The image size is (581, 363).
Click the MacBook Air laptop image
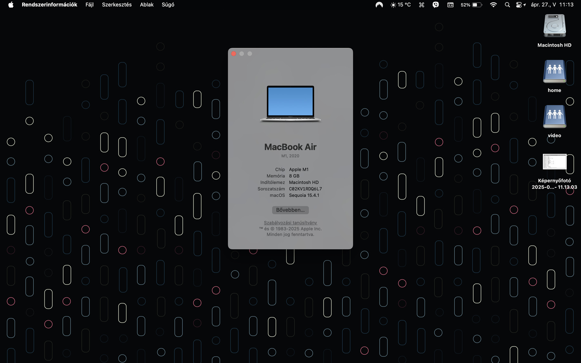point(290,104)
